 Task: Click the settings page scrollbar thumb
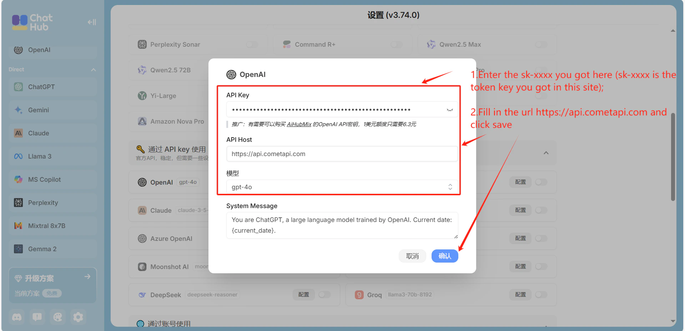coord(673,157)
